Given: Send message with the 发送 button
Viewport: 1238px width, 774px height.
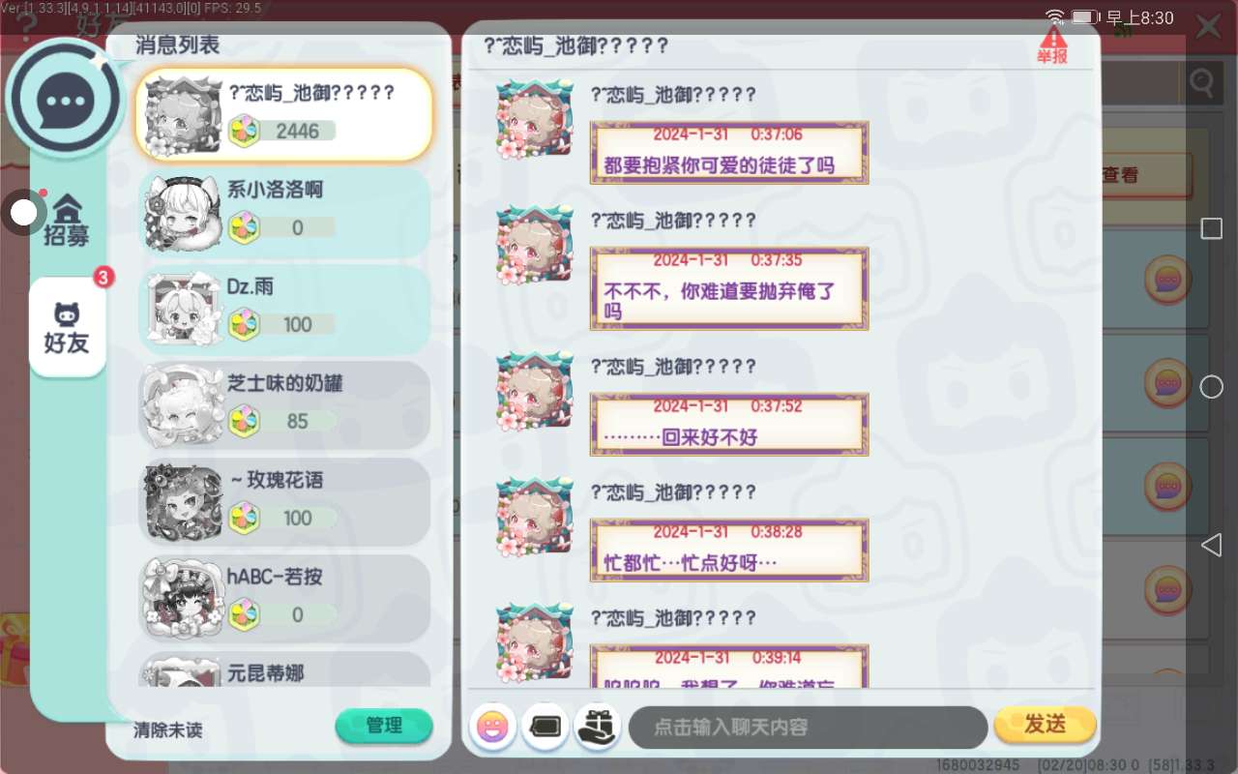Looking at the screenshot, I should (1045, 725).
